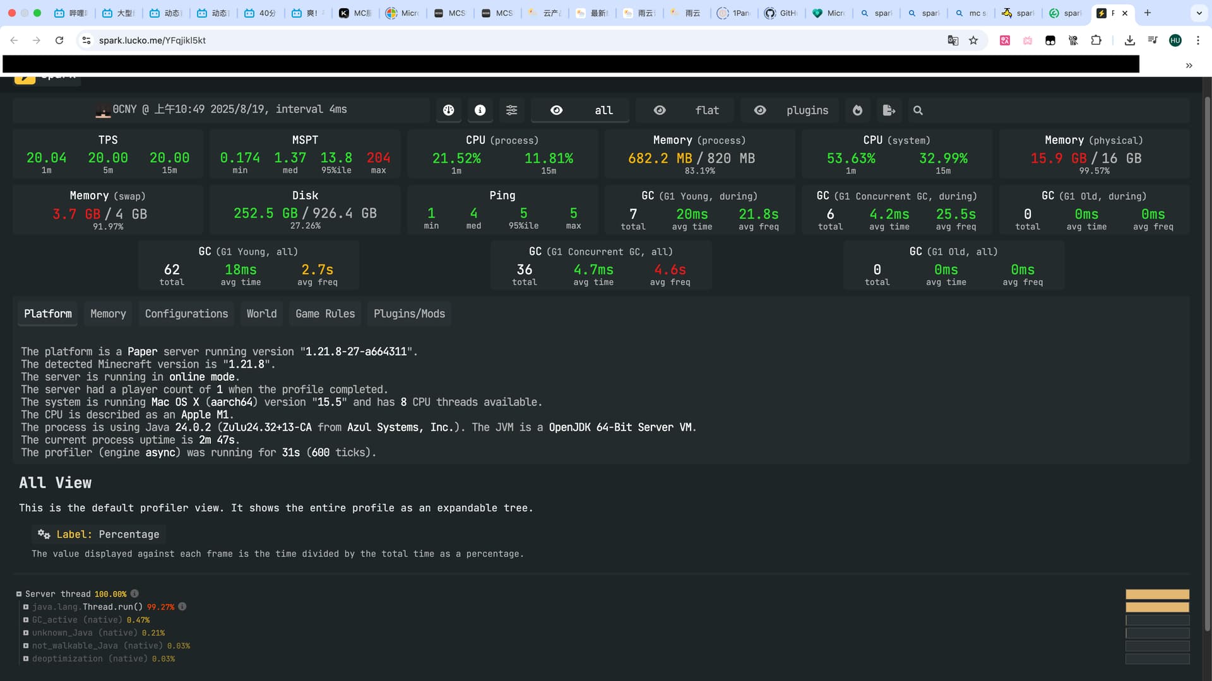
Task: Bookmark the page with the star icon
Action: point(973,40)
